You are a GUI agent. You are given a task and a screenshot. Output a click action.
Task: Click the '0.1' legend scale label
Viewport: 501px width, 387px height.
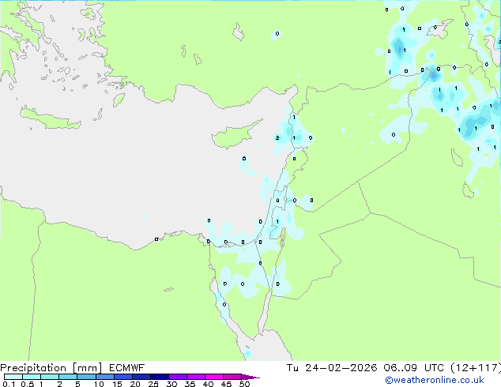pos(9,384)
